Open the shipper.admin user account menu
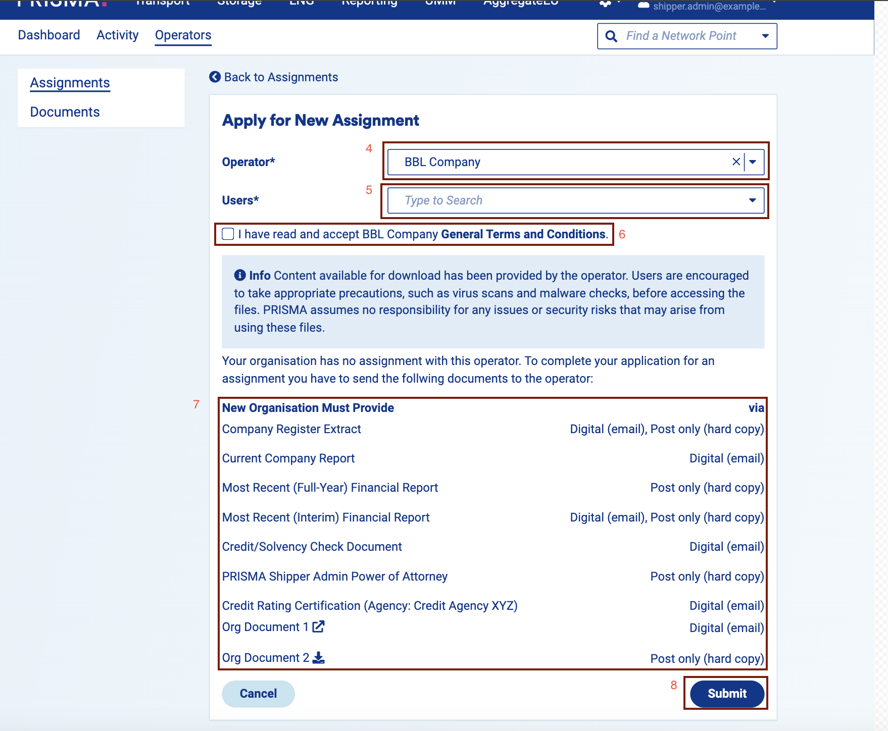Viewport: 888px width, 731px height. [708, 6]
